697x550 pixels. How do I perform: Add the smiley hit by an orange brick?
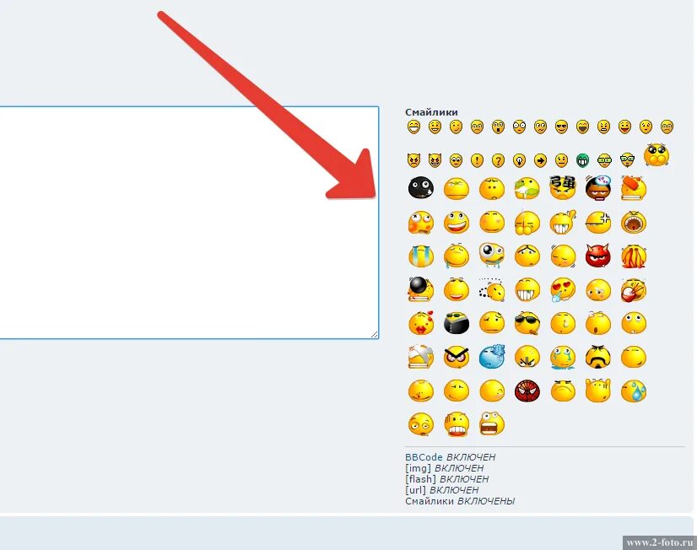pyautogui.click(x=634, y=187)
